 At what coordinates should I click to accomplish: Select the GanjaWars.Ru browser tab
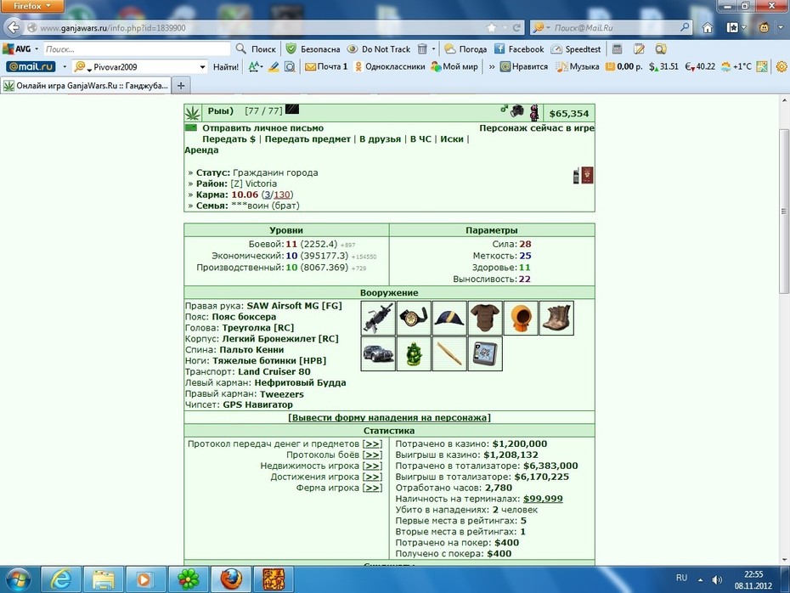pos(86,86)
